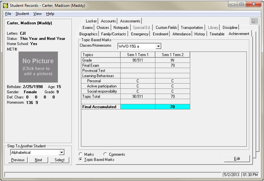
Task: Open the View menu
Action: click(37, 14)
